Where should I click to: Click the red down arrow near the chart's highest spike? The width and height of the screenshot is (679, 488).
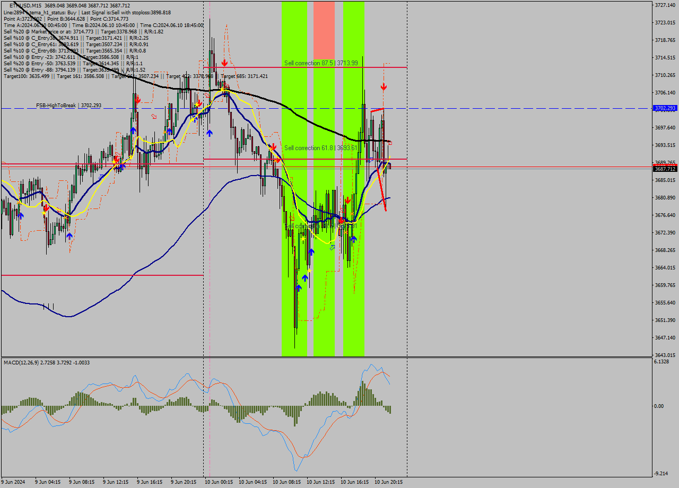225,63
